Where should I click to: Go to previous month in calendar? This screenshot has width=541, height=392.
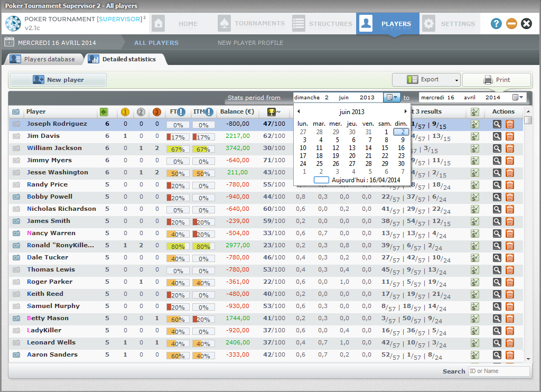point(299,111)
